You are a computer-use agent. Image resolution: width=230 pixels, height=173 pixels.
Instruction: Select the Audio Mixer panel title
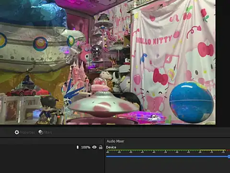115,141
